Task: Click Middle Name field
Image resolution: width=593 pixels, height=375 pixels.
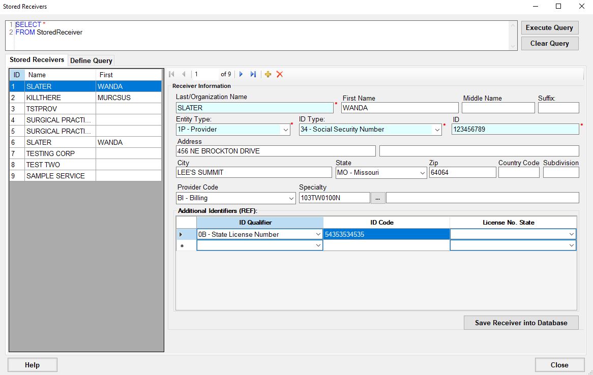Action: (x=498, y=108)
